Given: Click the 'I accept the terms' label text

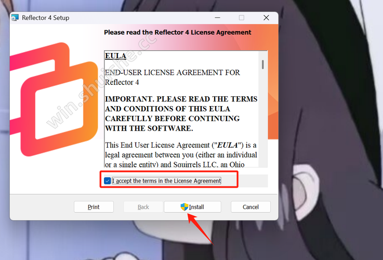Looking at the screenshot, I should 166,181.
